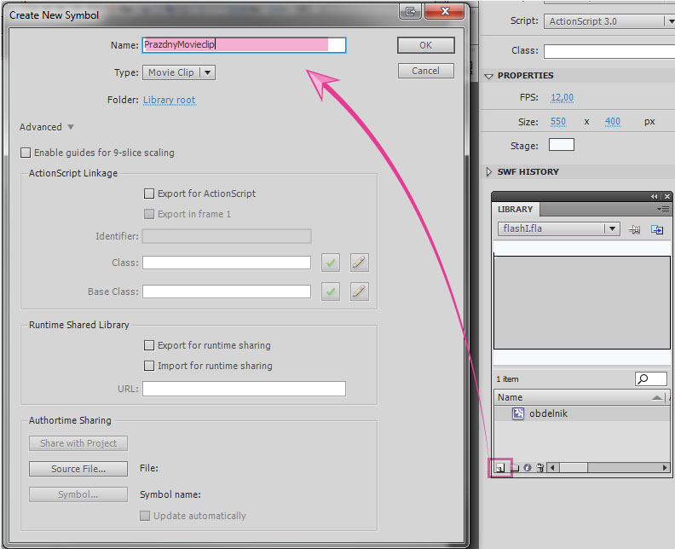Click the obdelnik movie clip symbol icon
This screenshot has width=675, height=549.
tap(517, 413)
